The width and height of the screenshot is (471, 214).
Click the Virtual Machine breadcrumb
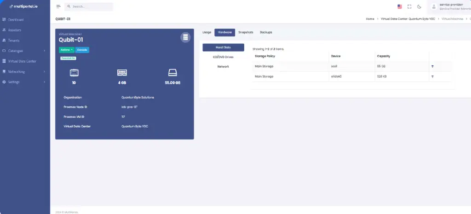tap(453, 19)
